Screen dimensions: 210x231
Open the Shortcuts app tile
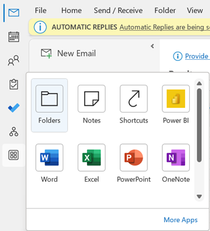click(134, 105)
